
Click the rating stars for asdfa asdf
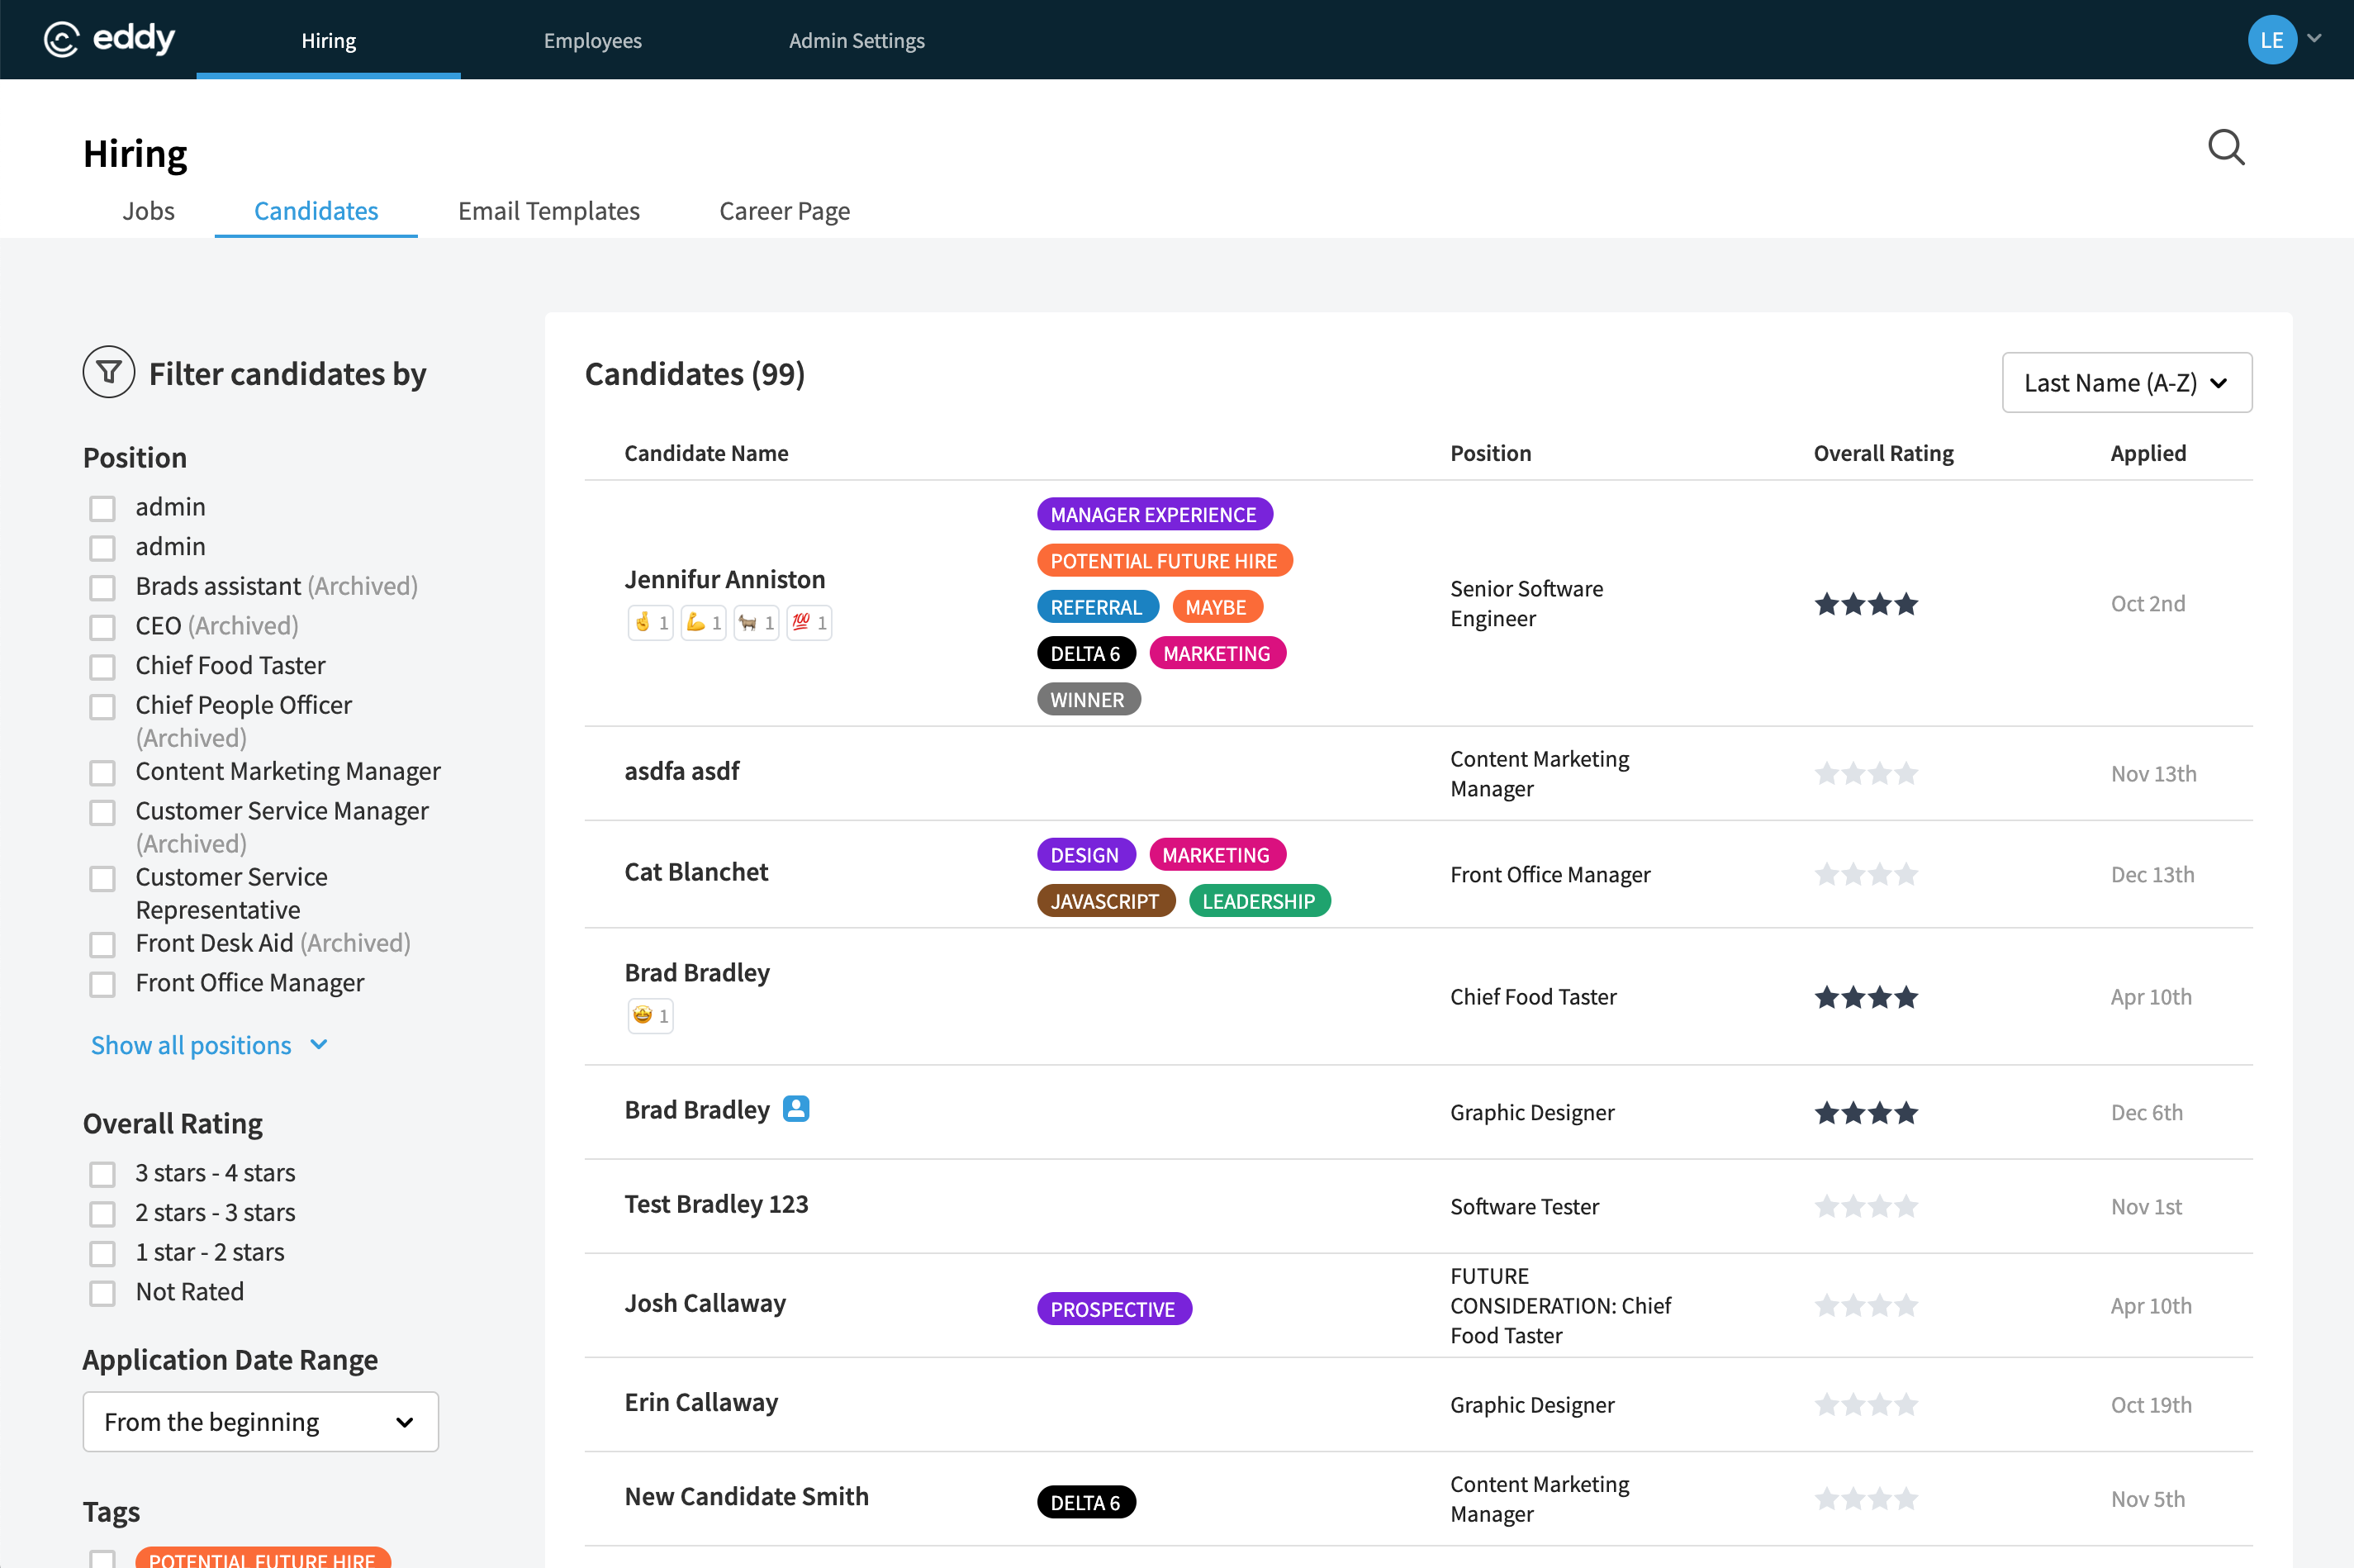tap(1865, 774)
